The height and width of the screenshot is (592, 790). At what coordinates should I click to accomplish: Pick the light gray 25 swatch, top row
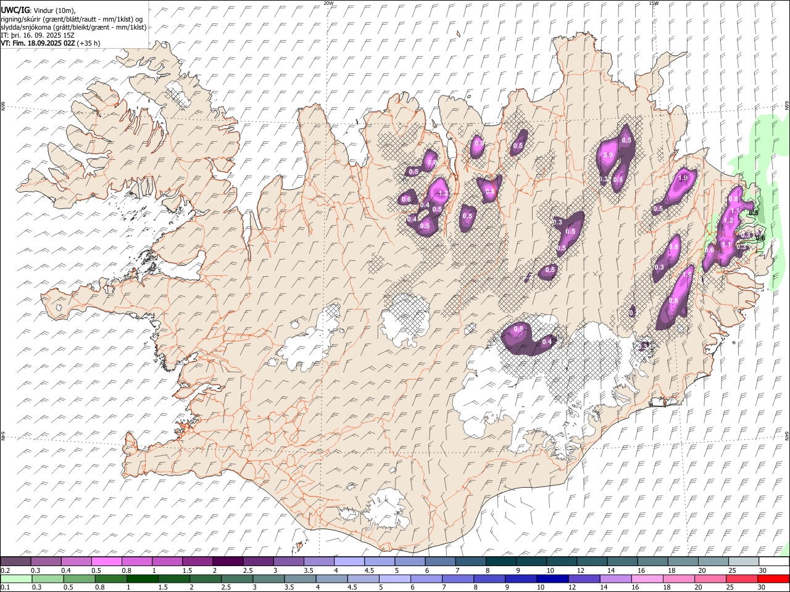pyautogui.click(x=743, y=562)
